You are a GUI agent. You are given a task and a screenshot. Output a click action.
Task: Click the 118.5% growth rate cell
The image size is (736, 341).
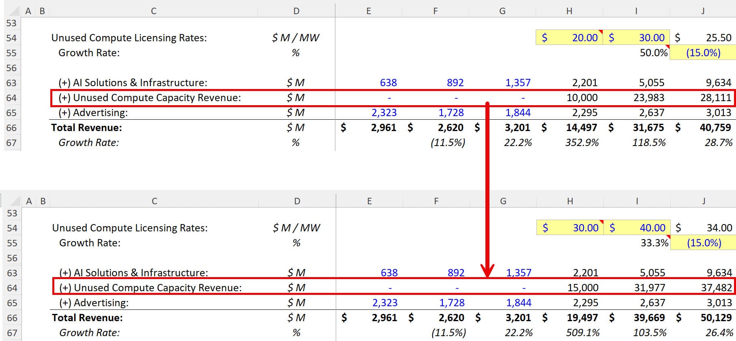pos(636,142)
